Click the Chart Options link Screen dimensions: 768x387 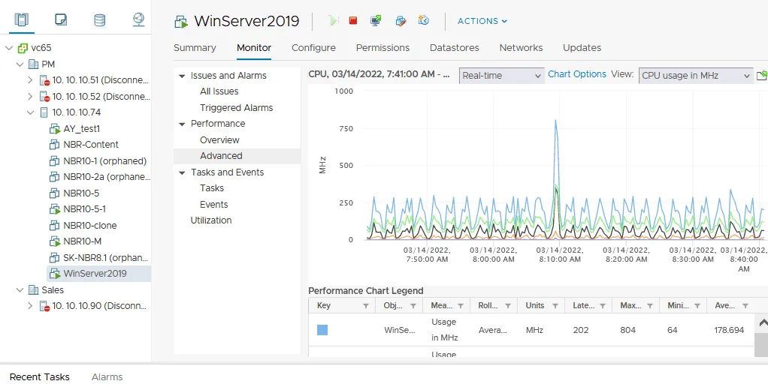(x=576, y=74)
